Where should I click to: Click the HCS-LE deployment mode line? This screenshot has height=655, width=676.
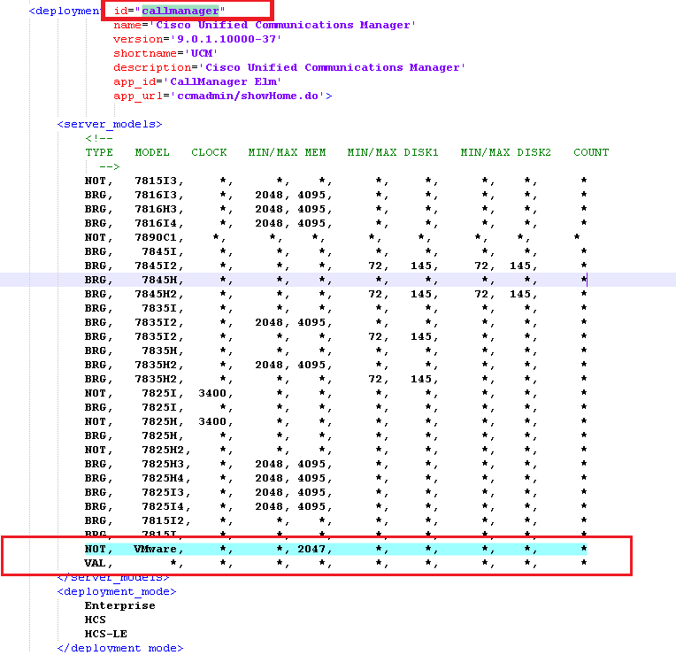click(105, 635)
